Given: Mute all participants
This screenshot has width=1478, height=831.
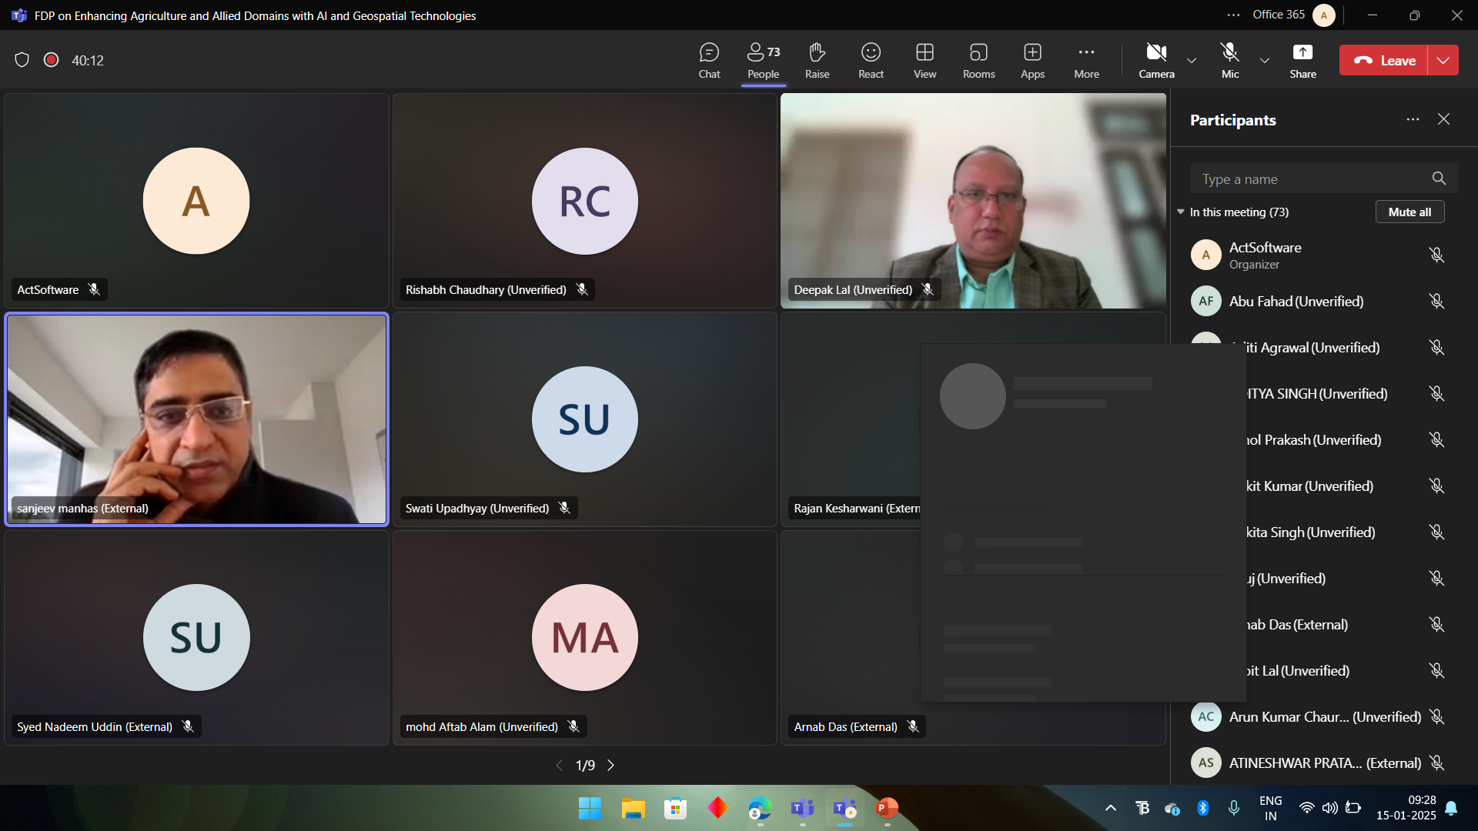Looking at the screenshot, I should 1409,212.
